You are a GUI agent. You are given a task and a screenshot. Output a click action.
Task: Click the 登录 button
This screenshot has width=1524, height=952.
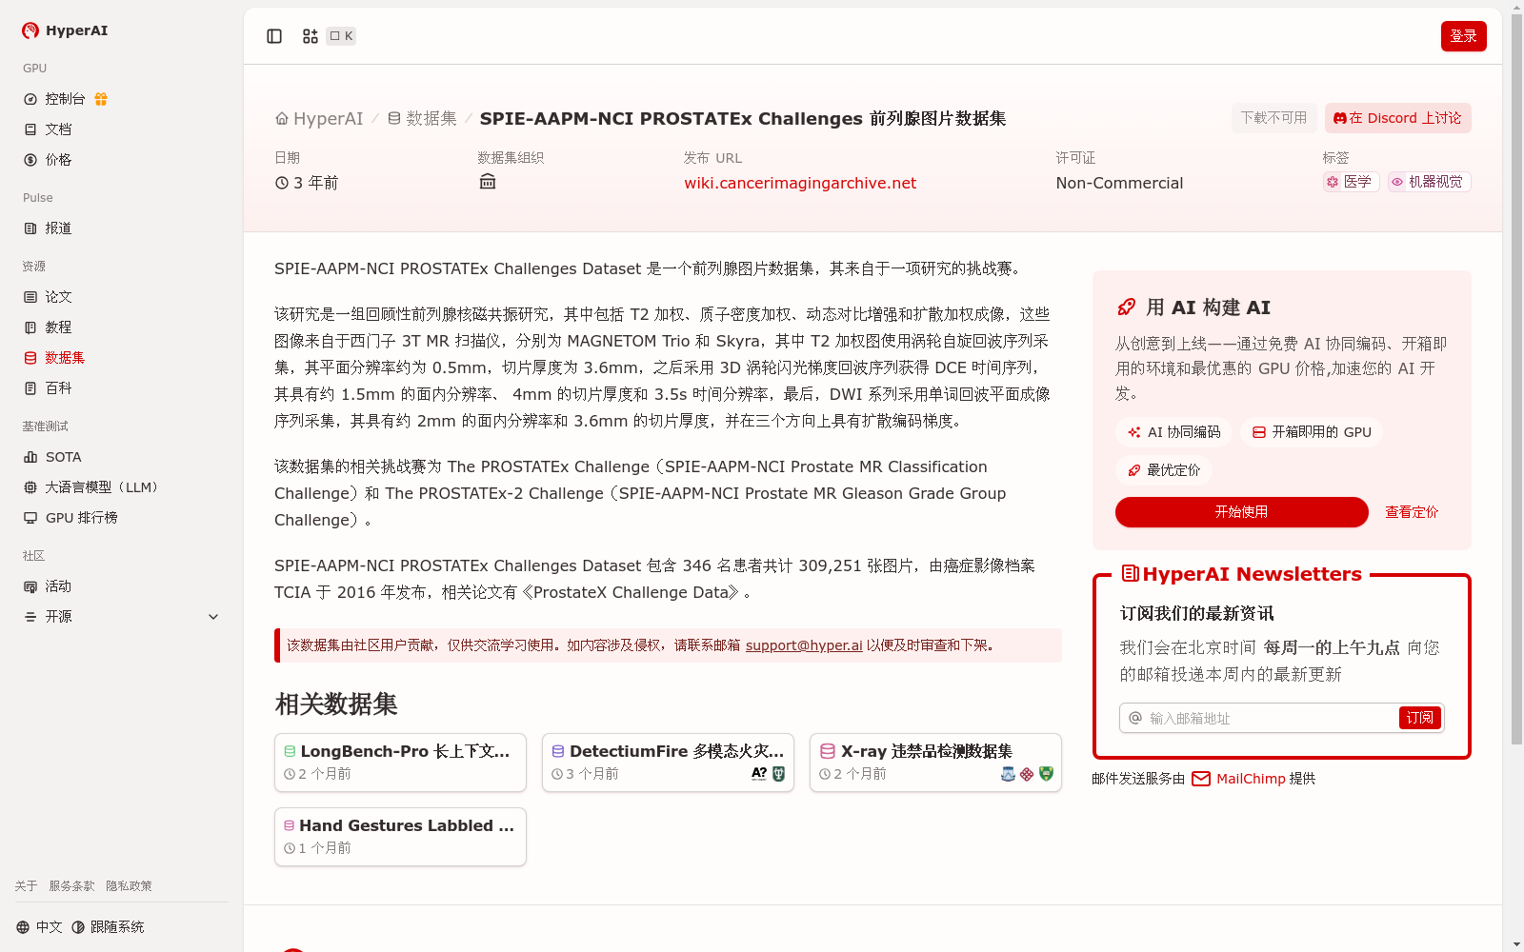1464,36
